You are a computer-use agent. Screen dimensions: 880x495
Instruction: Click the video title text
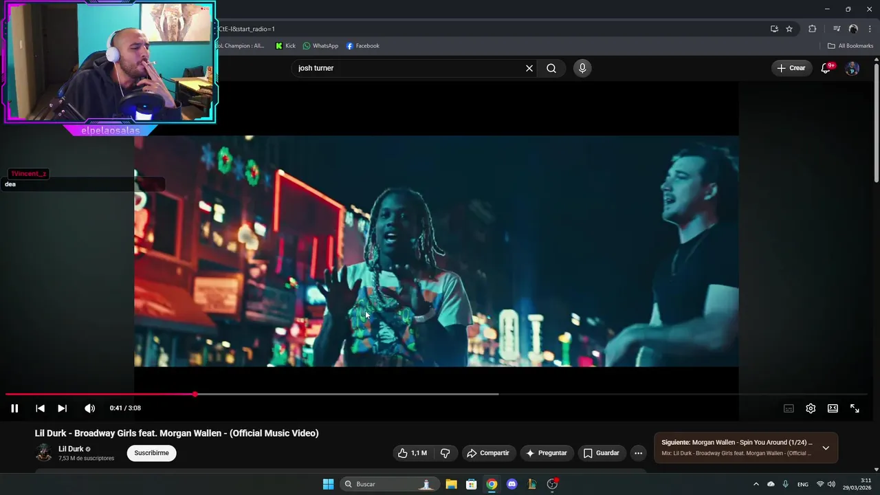[x=177, y=433]
